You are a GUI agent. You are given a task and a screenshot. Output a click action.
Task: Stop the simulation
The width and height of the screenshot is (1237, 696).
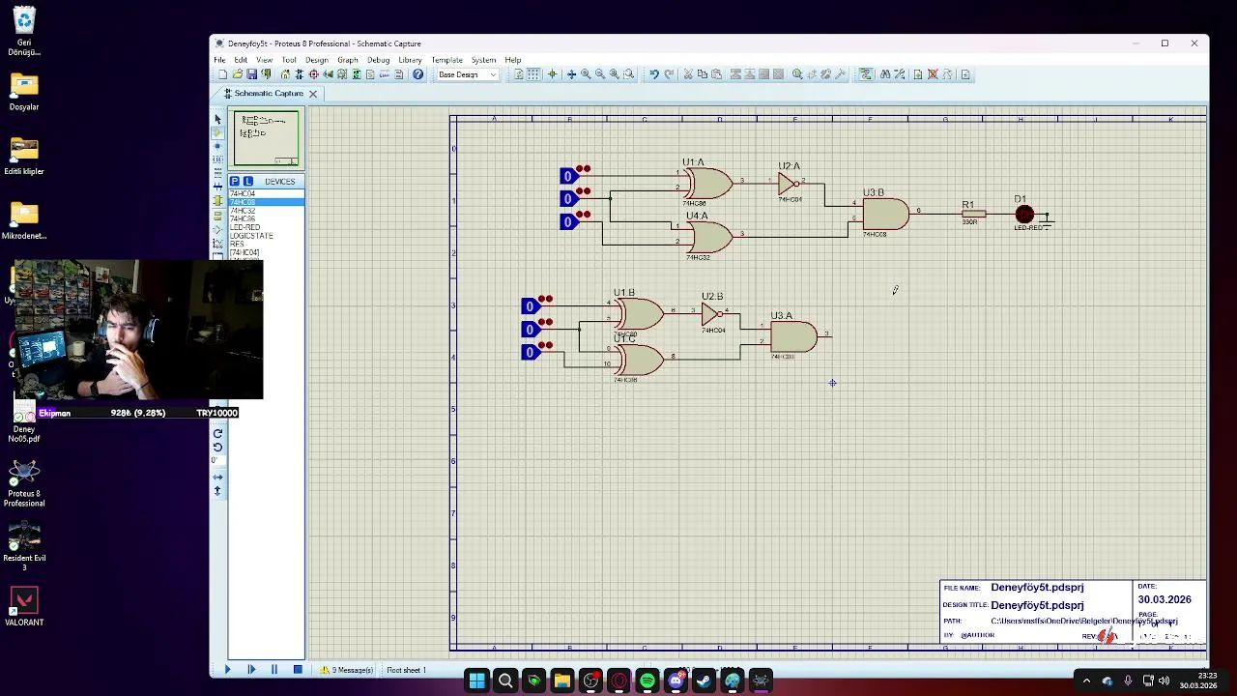click(x=298, y=670)
